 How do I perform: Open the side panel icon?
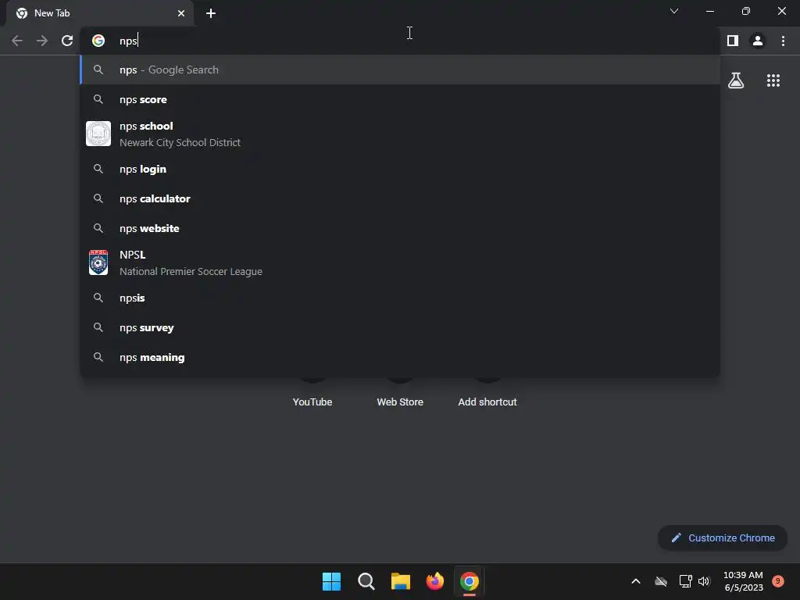(733, 41)
